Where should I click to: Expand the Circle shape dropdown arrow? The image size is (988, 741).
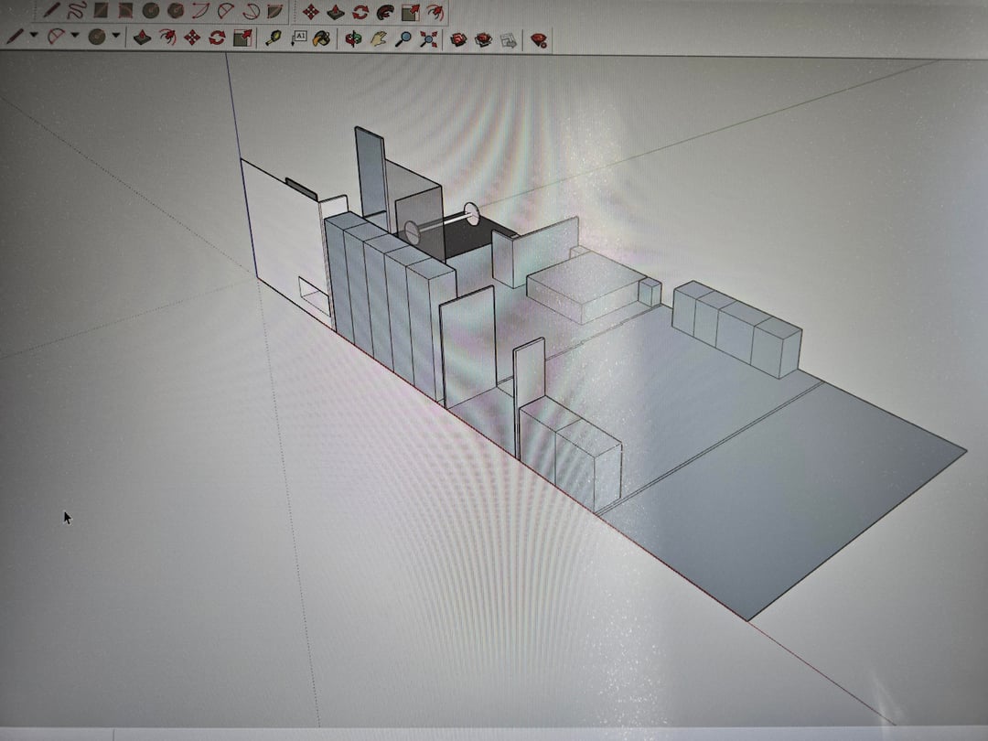pyautogui.click(x=116, y=37)
